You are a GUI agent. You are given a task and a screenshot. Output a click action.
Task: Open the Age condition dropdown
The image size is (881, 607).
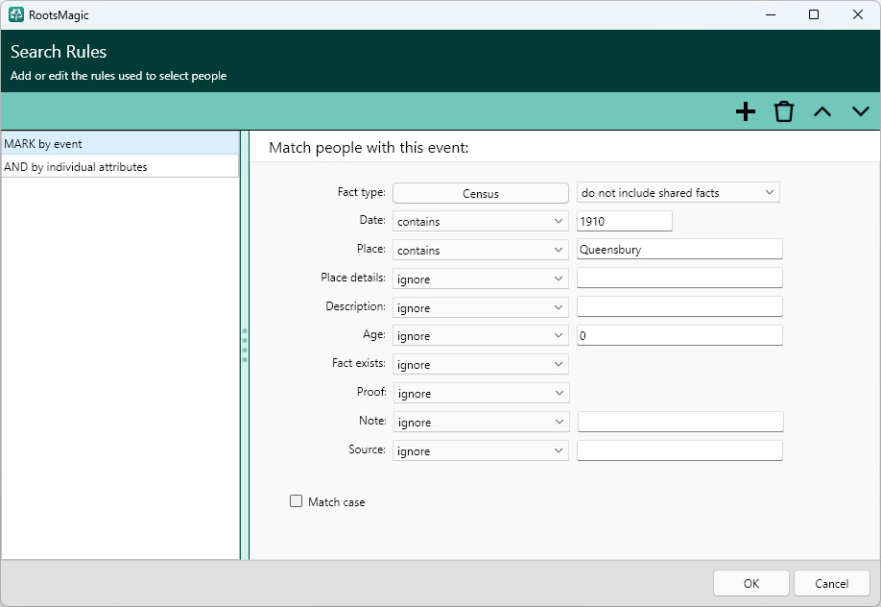tap(481, 335)
